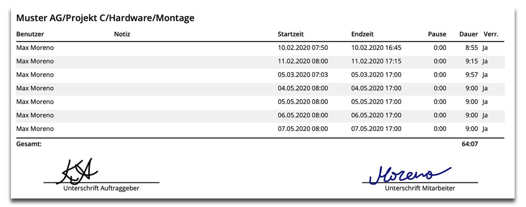Select the row ending 11.02.2020 17:15
The image size is (526, 207).
pos(260,61)
